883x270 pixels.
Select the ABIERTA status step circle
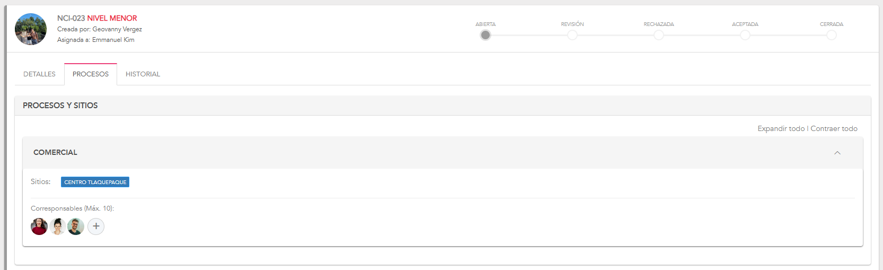485,35
